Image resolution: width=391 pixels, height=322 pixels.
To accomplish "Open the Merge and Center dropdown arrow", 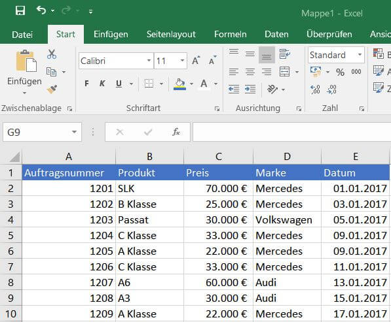I will pos(297,72).
